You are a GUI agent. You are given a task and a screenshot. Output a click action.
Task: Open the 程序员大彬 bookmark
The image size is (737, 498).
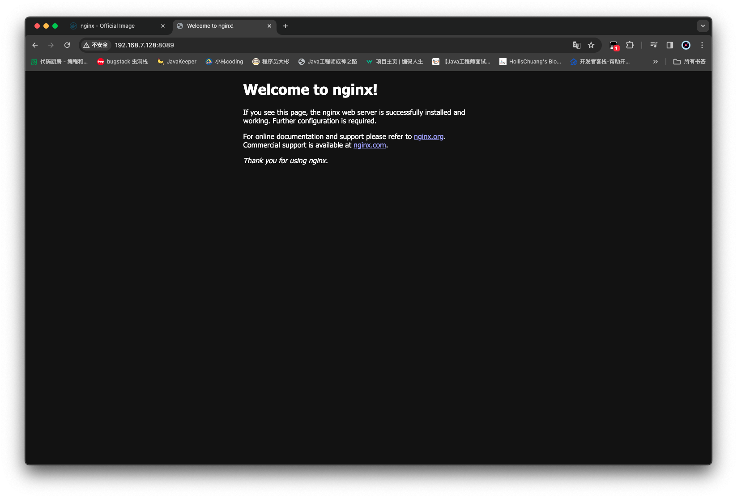(271, 62)
